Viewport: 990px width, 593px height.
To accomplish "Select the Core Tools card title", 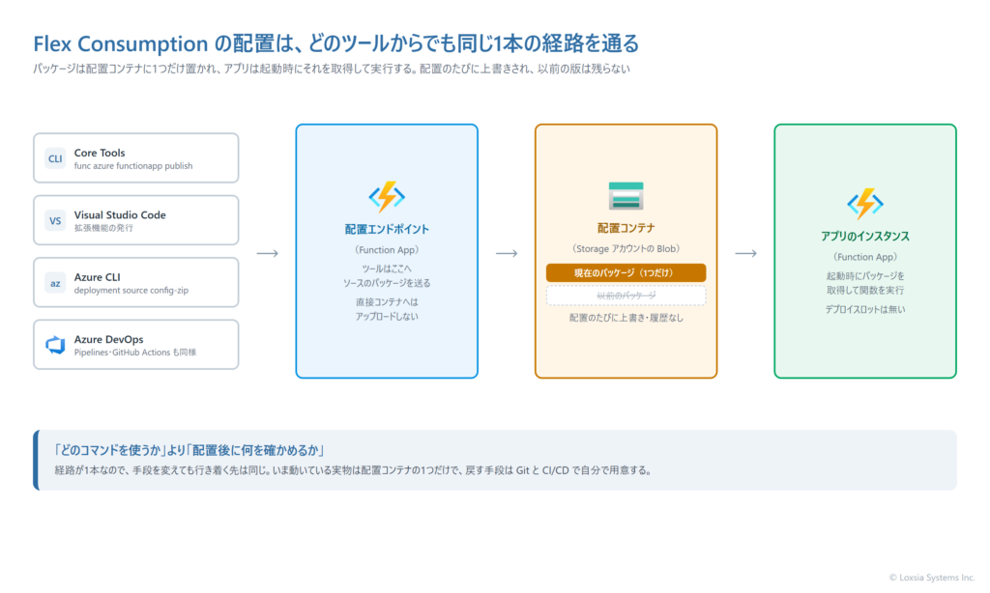I will coord(100,153).
